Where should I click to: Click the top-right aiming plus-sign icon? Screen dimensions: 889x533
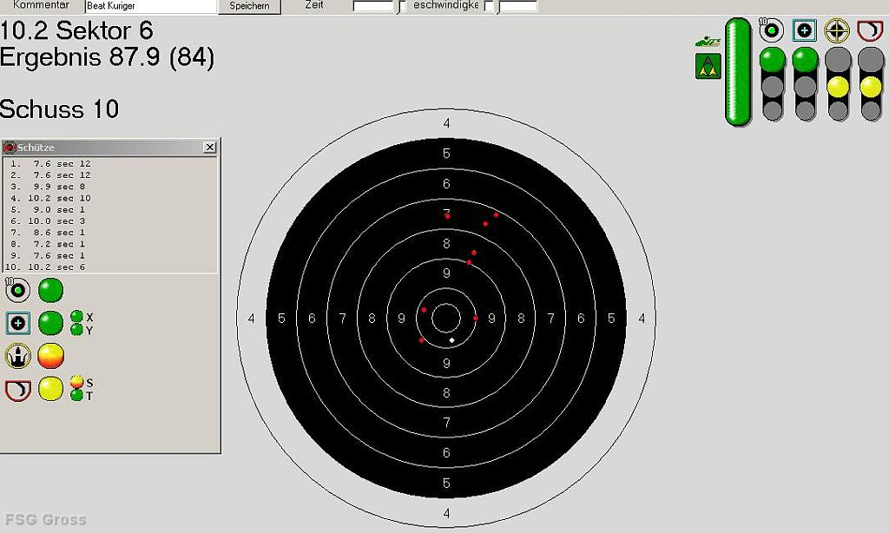(804, 30)
